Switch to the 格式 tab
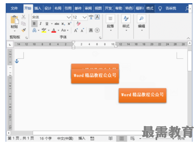 [150, 9]
